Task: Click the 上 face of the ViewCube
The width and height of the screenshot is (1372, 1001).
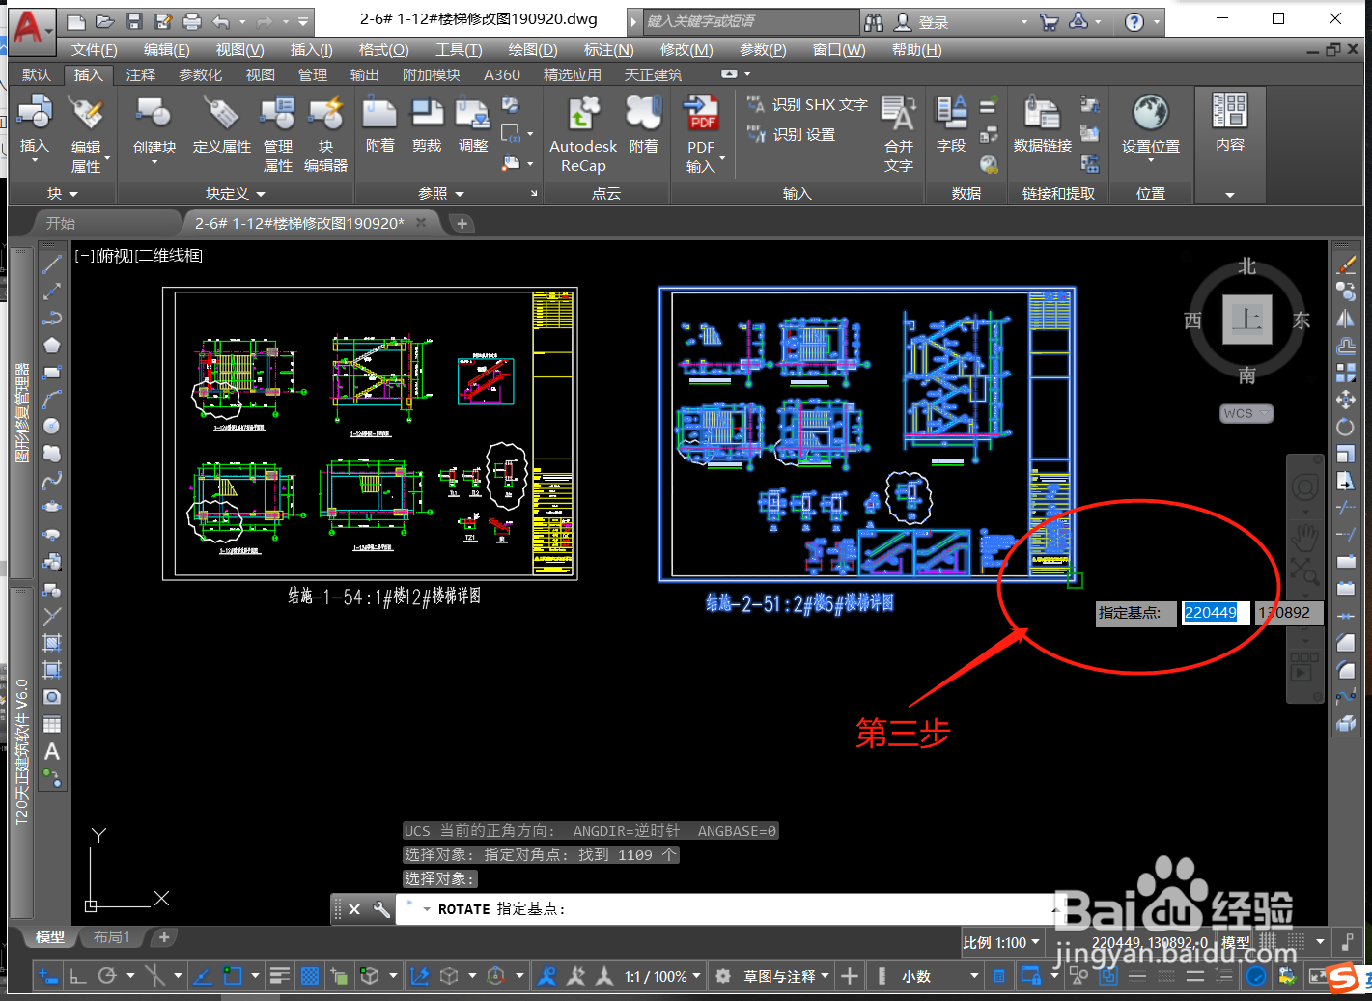Action: [x=1246, y=320]
